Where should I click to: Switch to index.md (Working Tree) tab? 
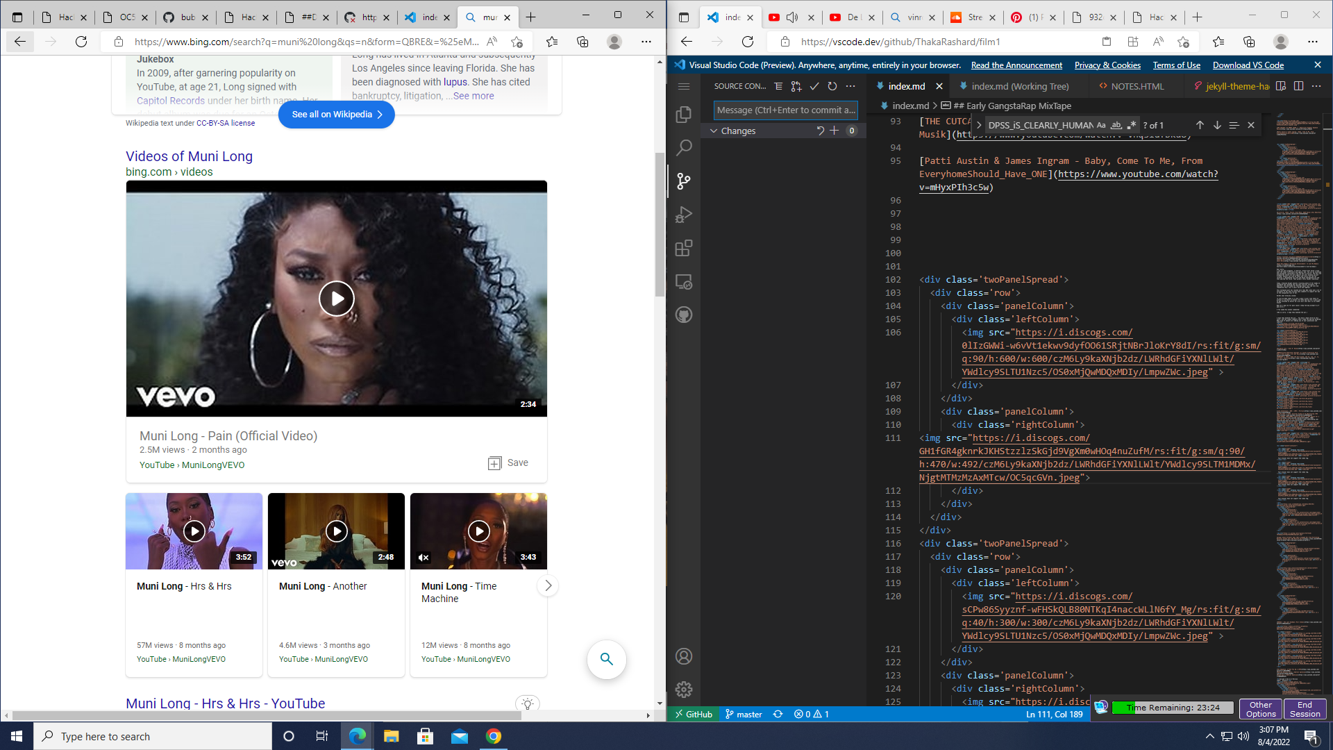1019,86
